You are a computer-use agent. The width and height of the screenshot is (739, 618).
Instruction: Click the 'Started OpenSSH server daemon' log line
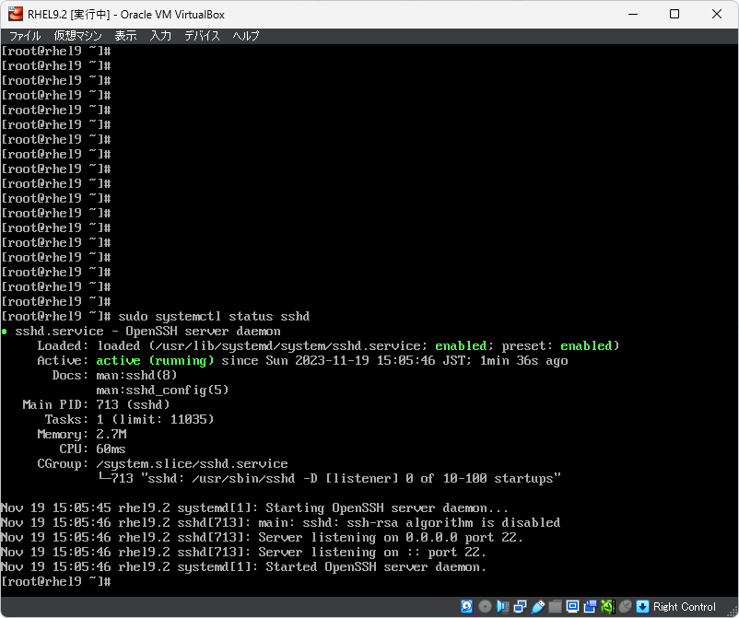pyautogui.click(x=243, y=566)
